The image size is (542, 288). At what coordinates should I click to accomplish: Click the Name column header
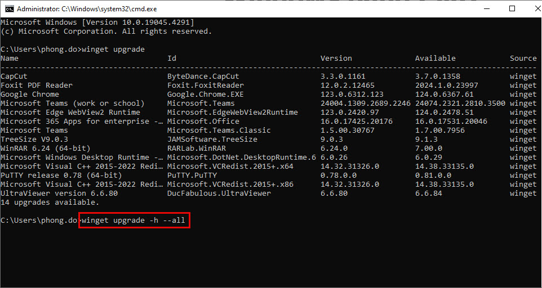[10, 58]
